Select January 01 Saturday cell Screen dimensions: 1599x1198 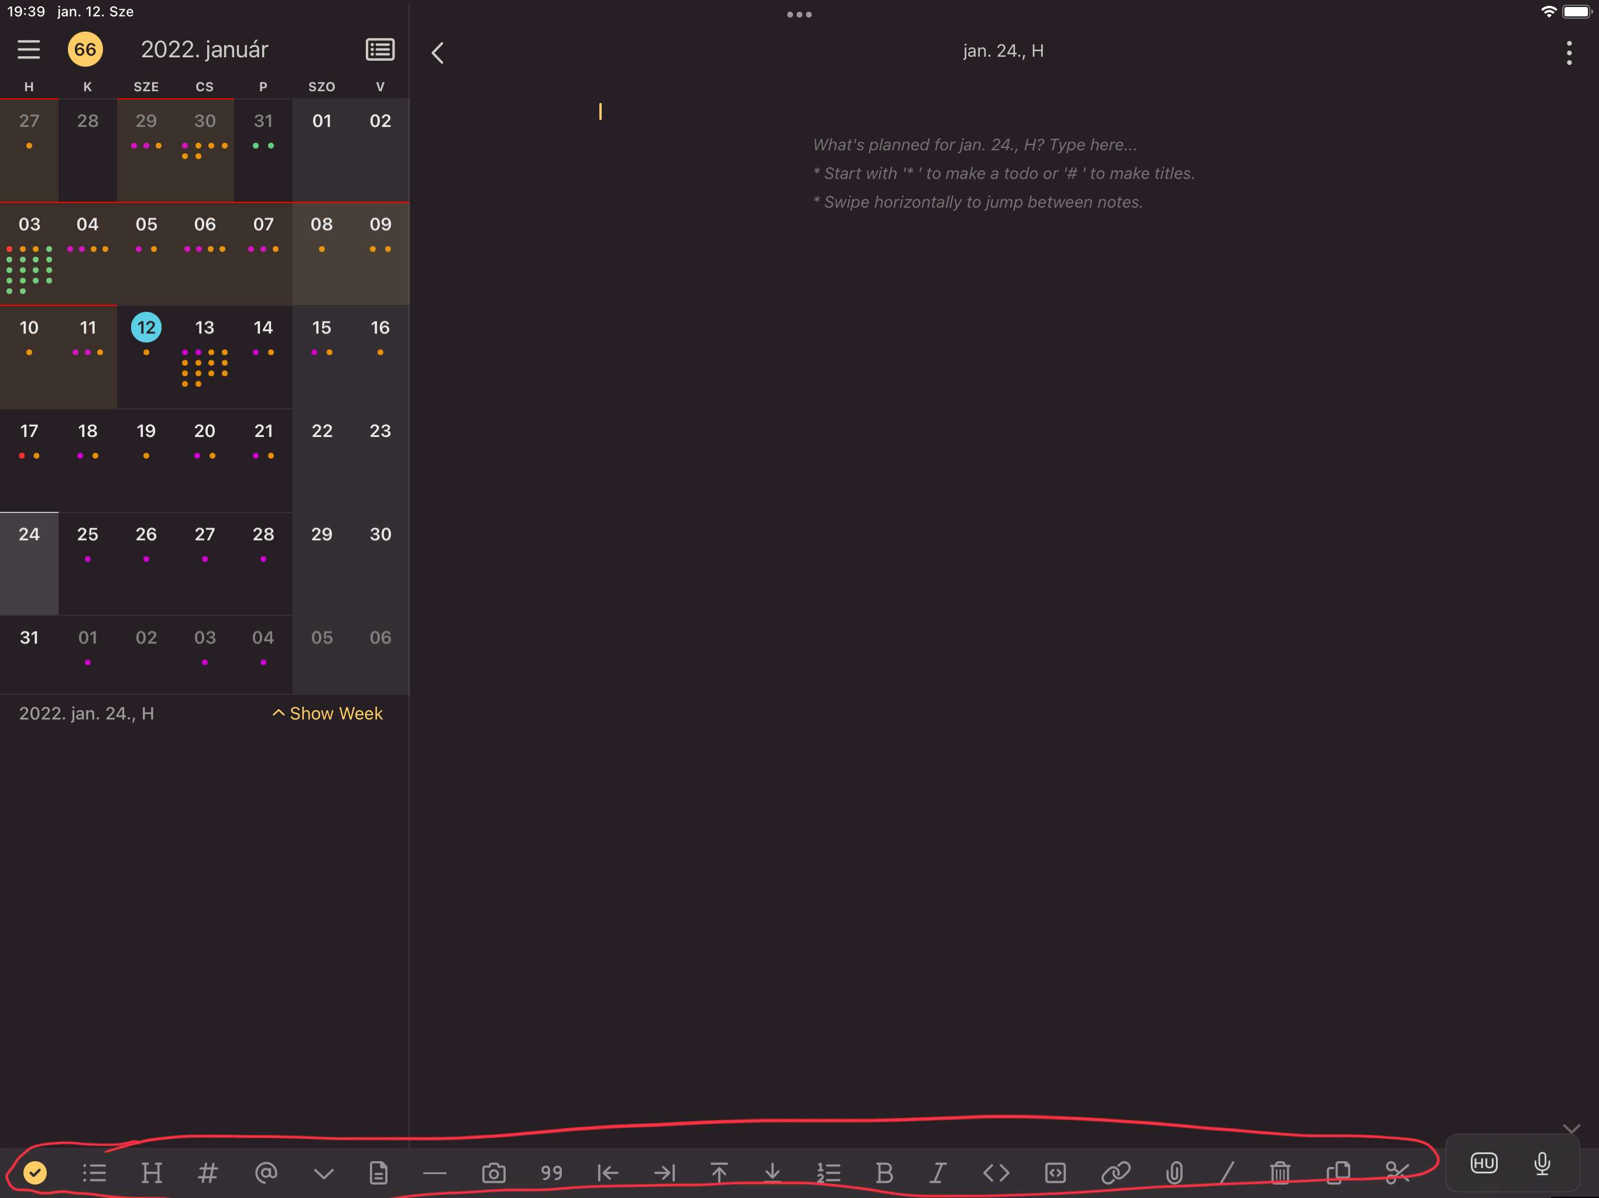tap(322, 150)
